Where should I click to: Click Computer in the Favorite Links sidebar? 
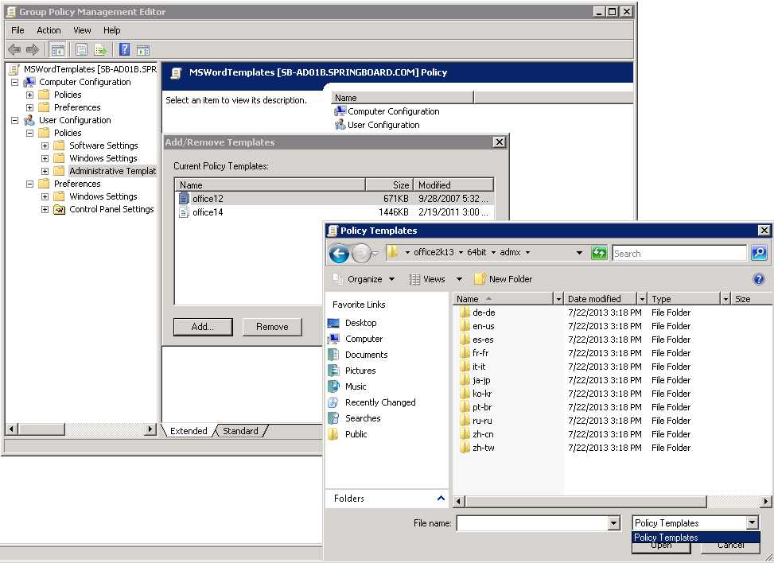point(364,338)
